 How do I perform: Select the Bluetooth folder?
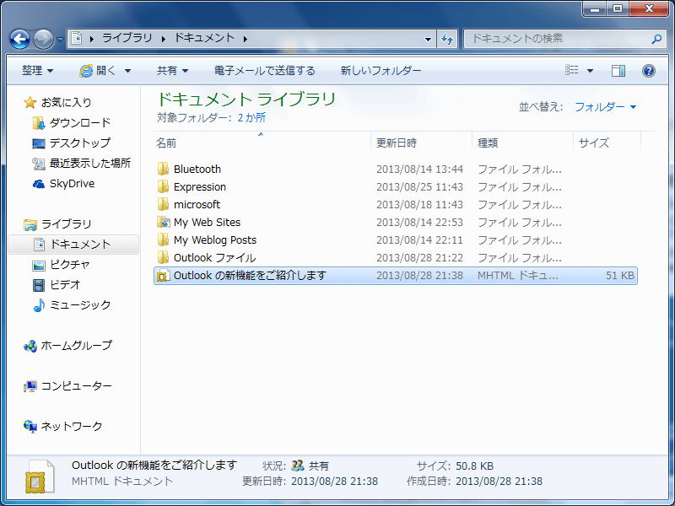pos(197,170)
